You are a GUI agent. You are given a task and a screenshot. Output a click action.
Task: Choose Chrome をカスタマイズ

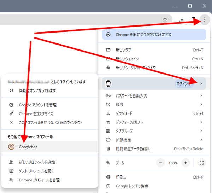(x=50, y=113)
